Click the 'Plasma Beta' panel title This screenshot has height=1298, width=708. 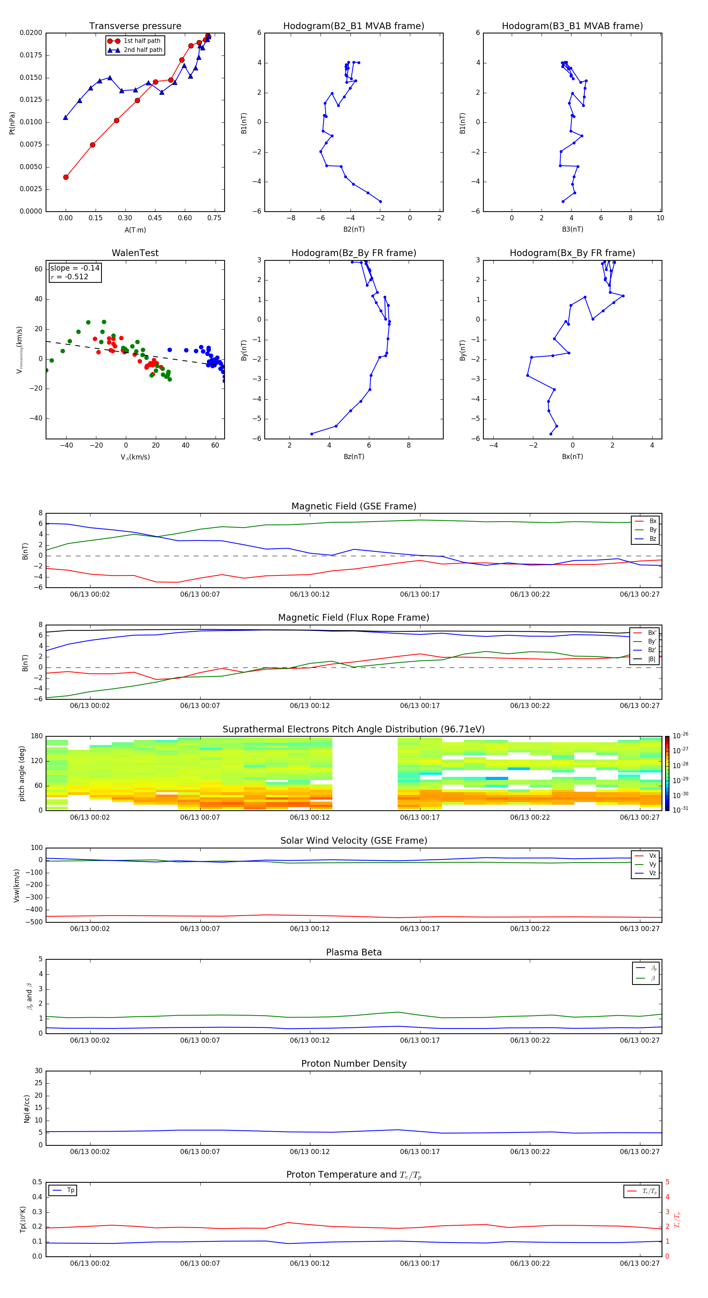point(354,952)
